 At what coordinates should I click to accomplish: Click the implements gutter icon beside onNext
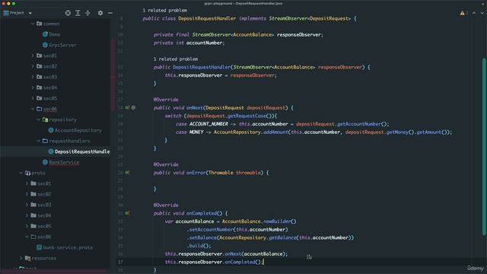tap(127, 107)
